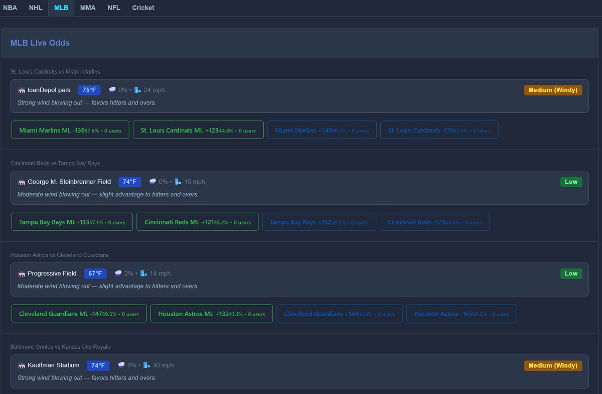Select Tampa Bay Rays +152 option

tap(319, 222)
